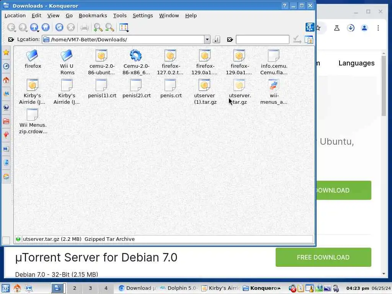392x294 pixels.
Task: Select the cemu-2.0-86-ubunt... archive file
Action: 101,62
